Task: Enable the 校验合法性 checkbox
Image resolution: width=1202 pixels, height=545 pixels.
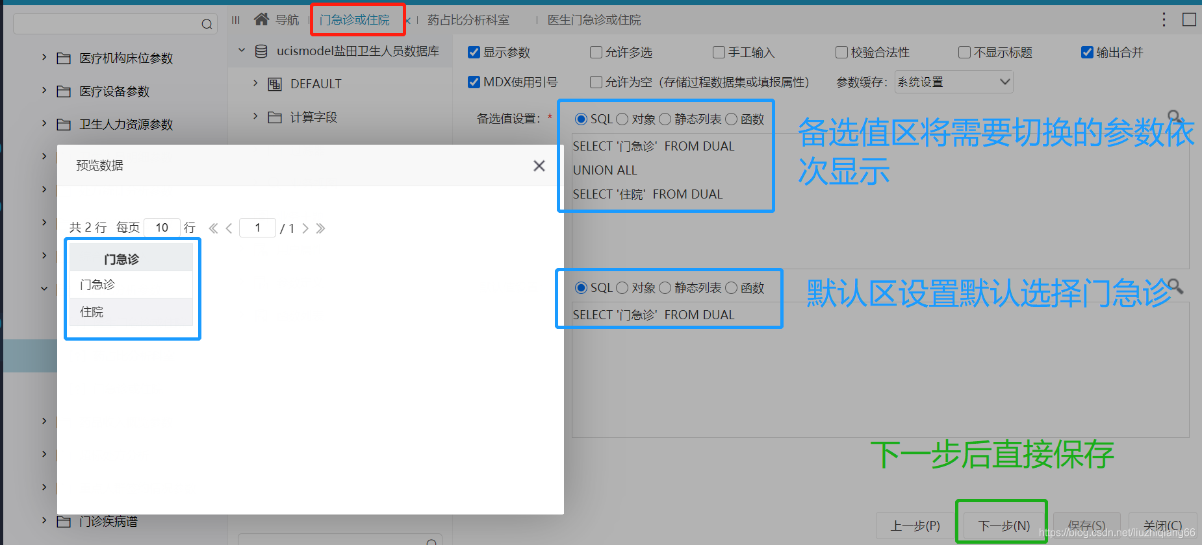Action: click(841, 53)
